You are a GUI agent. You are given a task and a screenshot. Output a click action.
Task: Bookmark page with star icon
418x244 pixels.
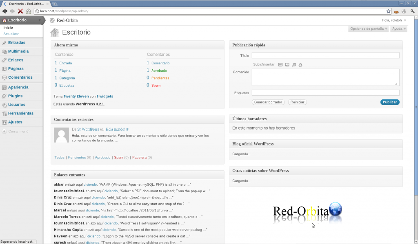pyautogui.click(x=389, y=11)
